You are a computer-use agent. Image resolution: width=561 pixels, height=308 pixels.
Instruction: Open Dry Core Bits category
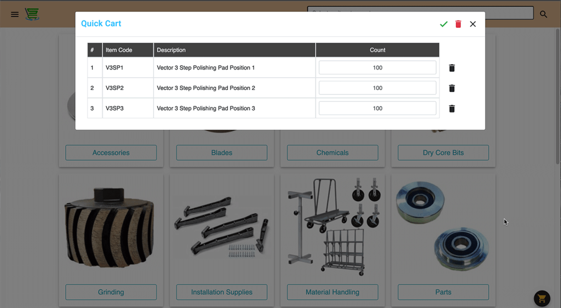pyautogui.click(x=443, y=153)
